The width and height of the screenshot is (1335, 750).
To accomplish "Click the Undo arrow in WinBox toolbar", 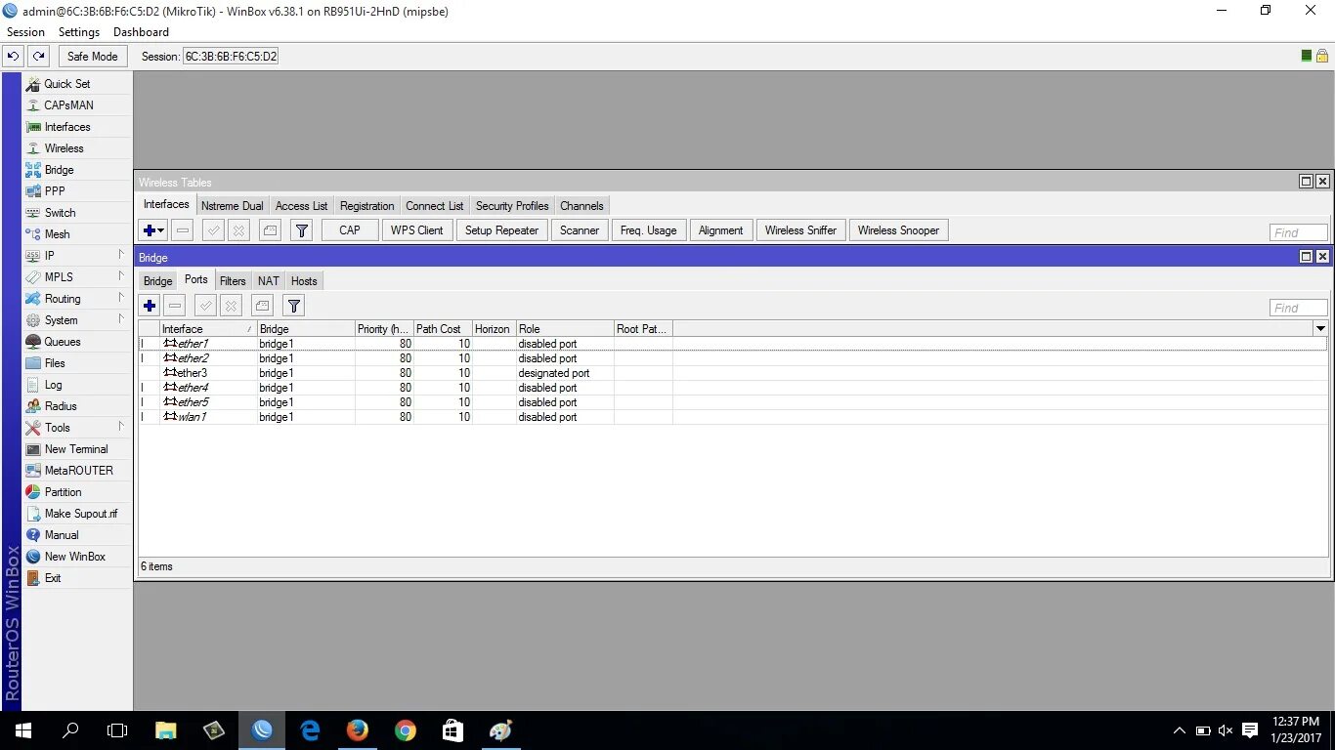I will click(x=14, y=56).
